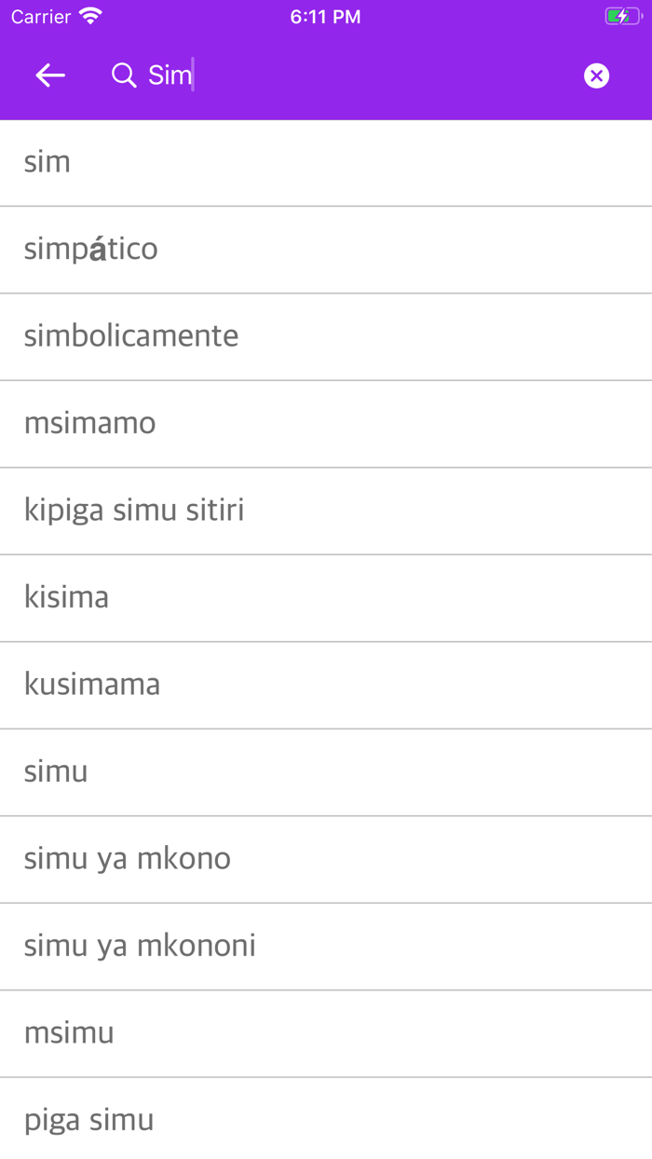Tap inside the purple search header area
652x1159 pixels.
pos(326,75)
